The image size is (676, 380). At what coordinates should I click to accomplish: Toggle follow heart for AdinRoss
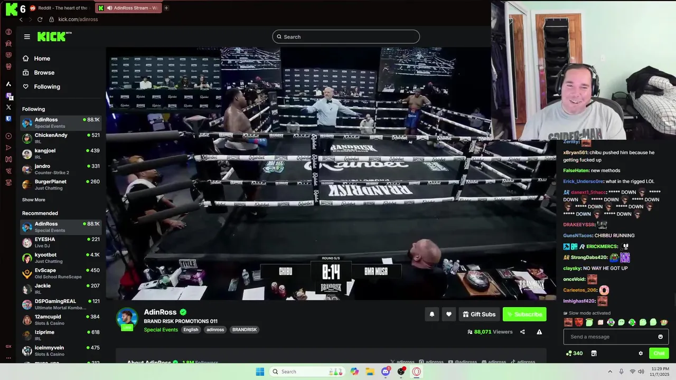(449, 315)
